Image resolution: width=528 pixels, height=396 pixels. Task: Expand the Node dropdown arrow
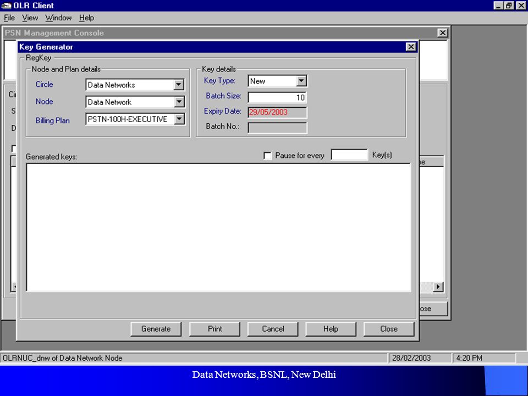click(179, 102)
